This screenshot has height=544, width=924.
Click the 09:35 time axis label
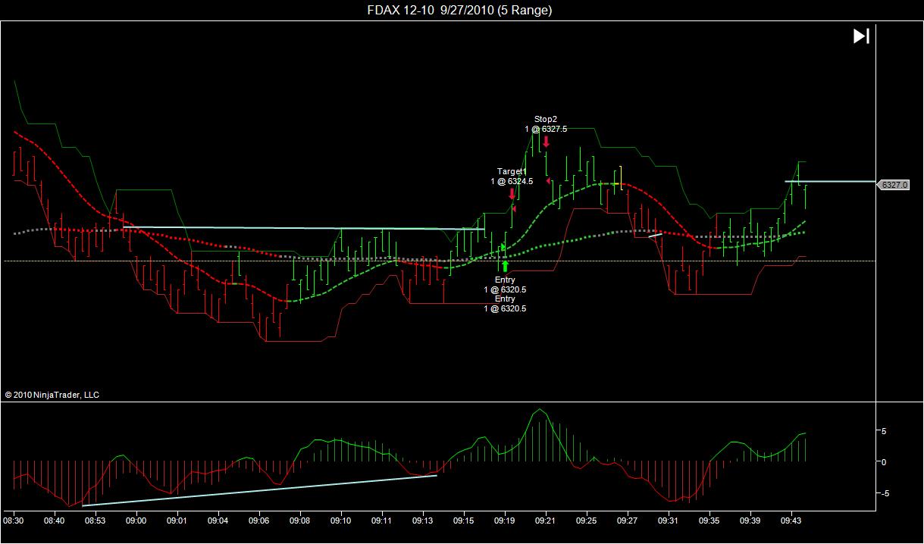click(x=709, y=521)
